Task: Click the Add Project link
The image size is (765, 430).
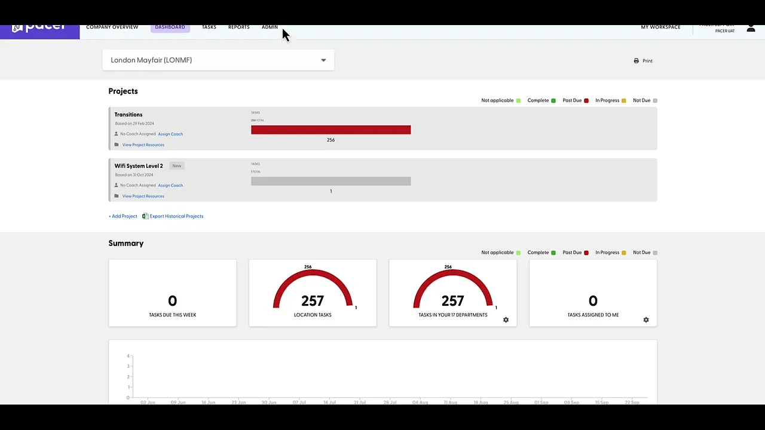Action: [123, 216]
